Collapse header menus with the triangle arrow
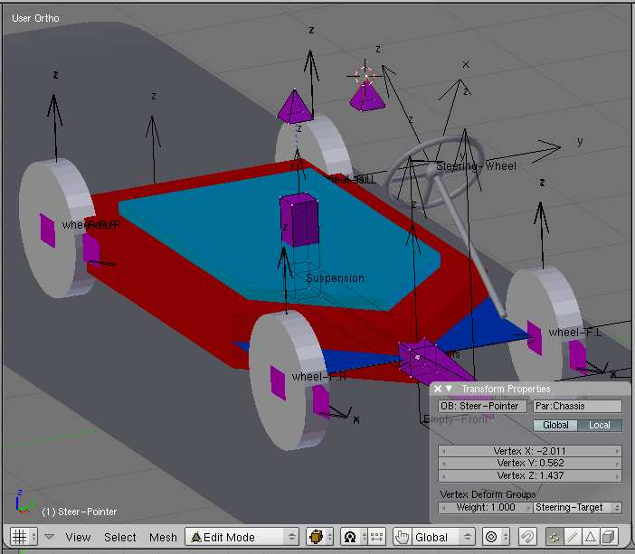 [x=50, y=537]
